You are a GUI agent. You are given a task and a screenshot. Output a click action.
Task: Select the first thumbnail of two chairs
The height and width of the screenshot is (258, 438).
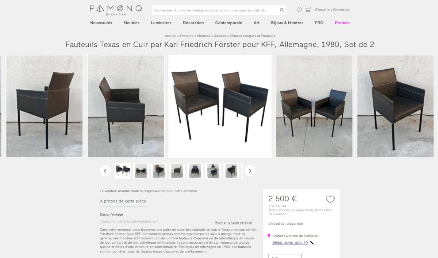(x=123, y=171)
